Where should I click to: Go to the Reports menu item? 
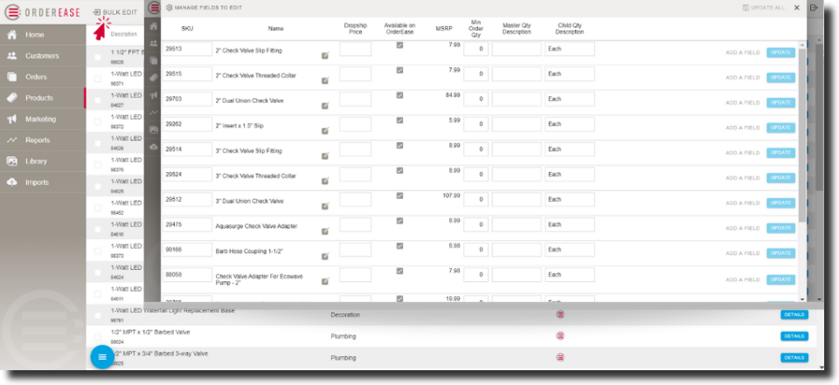(38, 141)
